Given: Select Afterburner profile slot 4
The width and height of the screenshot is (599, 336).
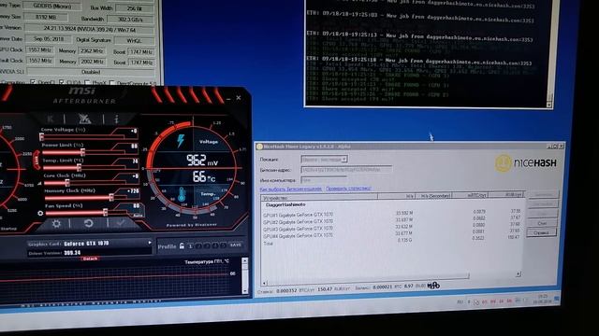Looking at the screenshot, I should 215,245.
